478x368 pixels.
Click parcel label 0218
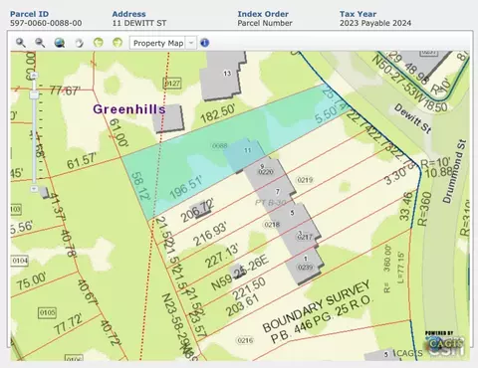272,225
